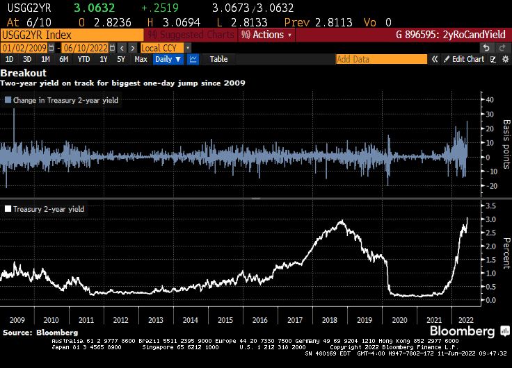Switch to the Table view tab

(x=218, y=60)
